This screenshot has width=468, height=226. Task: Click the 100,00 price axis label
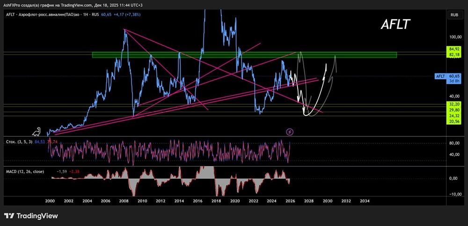[455, 36]
